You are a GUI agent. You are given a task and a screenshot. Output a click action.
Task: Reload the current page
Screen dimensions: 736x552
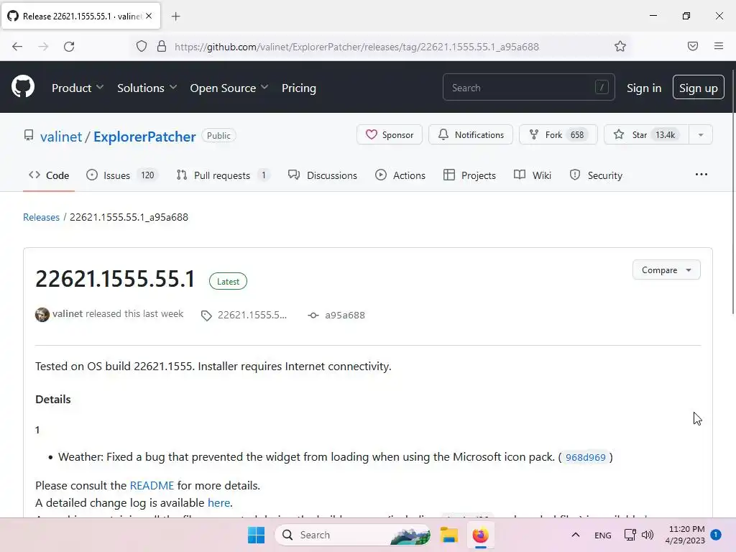click(x=69, y=47)
